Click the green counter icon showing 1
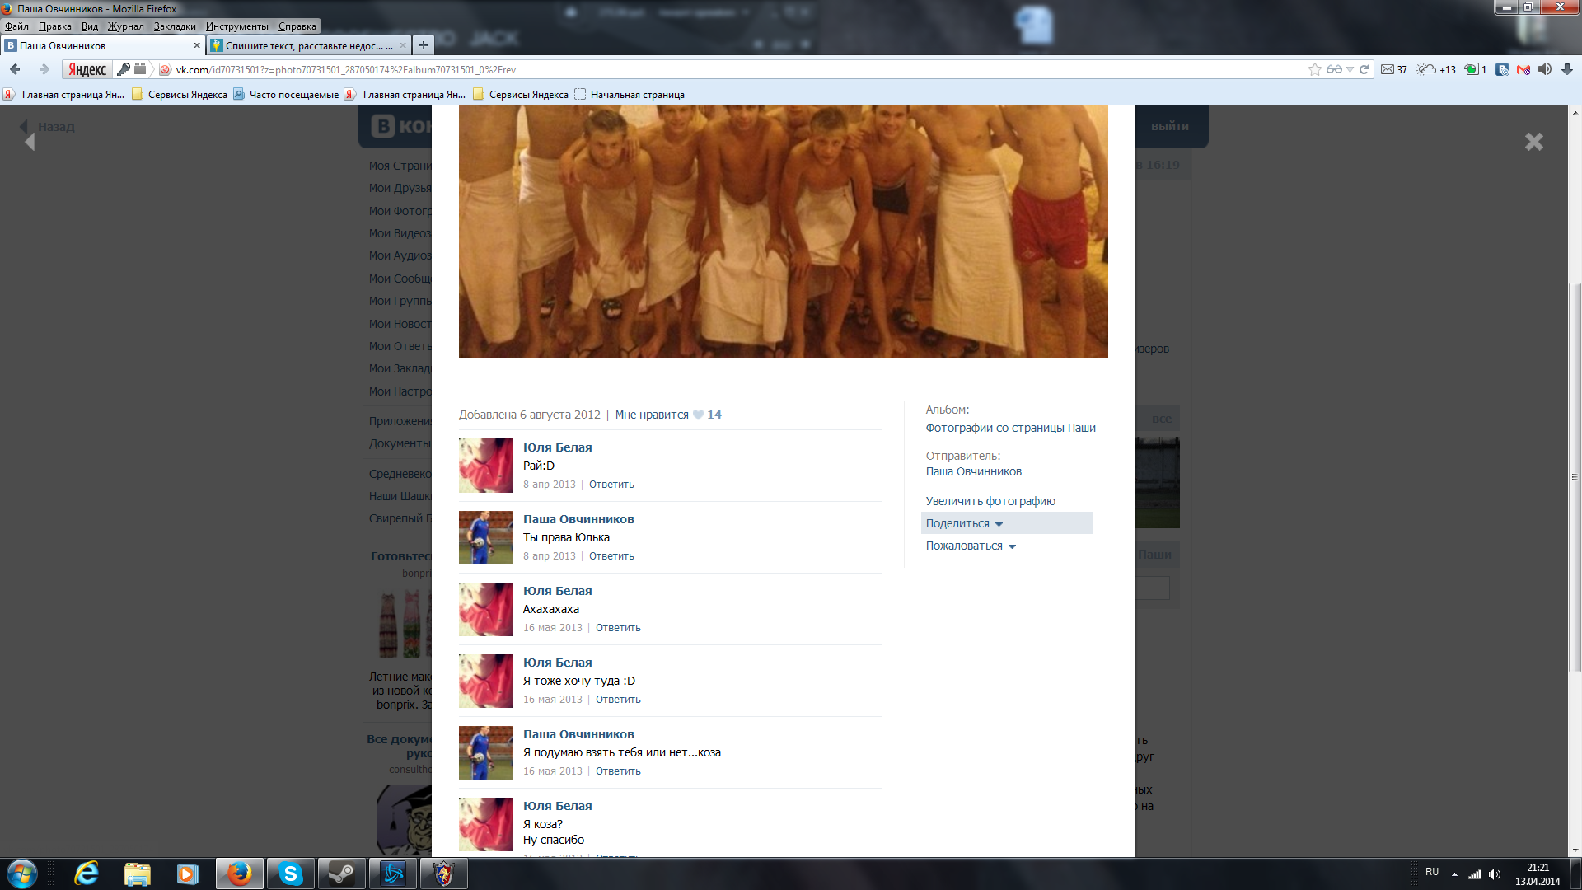This screenshot has height=890, width=1582. pyautogui.click(x=1475, y=69)
